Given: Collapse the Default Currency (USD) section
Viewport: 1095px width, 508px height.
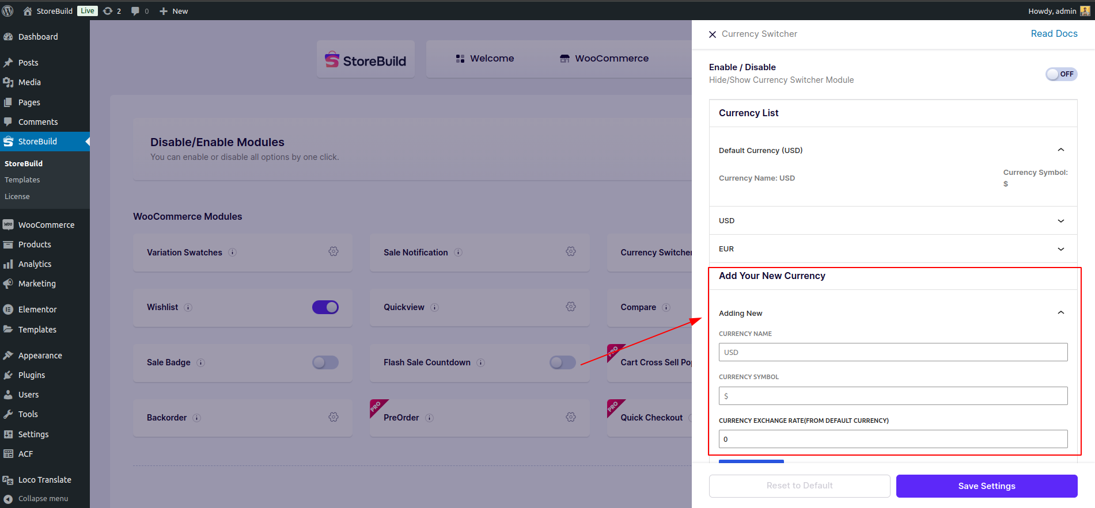Looking at the screenshot, I should pyautogui.click(x=1061, y=150).
